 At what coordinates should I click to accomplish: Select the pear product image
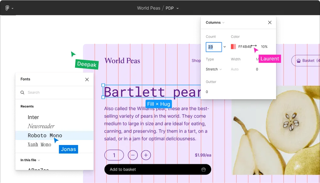tap(276, 130)
